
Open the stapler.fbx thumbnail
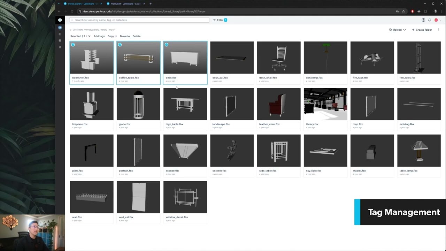[x=372, y=151]
